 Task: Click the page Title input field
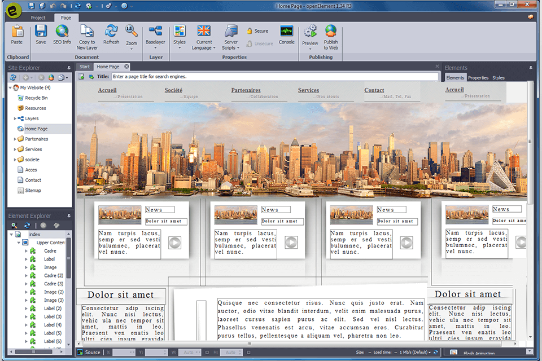coord(274,77)
